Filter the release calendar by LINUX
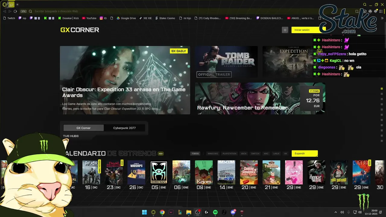Viewport: 386px width, 217px height. tap(276, 153)
